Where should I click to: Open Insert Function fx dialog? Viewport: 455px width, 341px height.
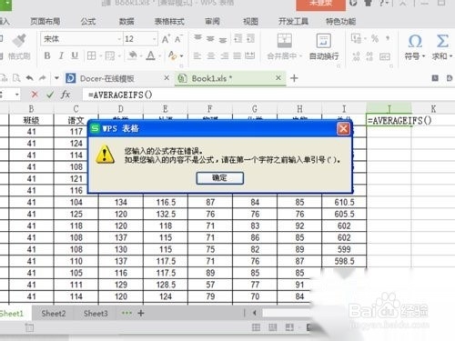[66, 95]
